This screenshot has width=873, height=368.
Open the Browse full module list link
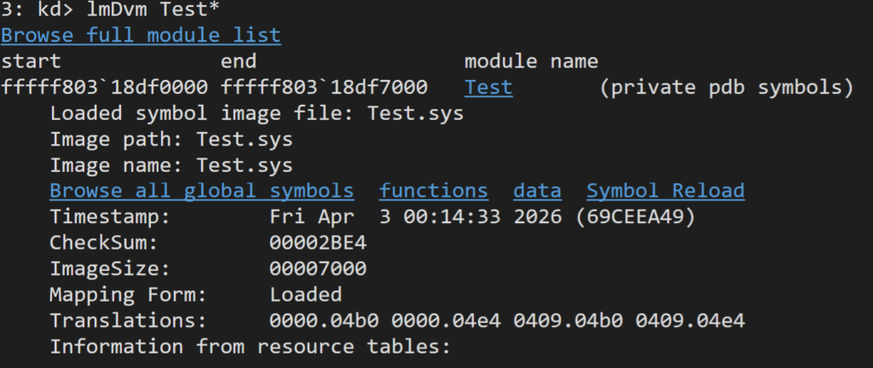click(141, 35)
